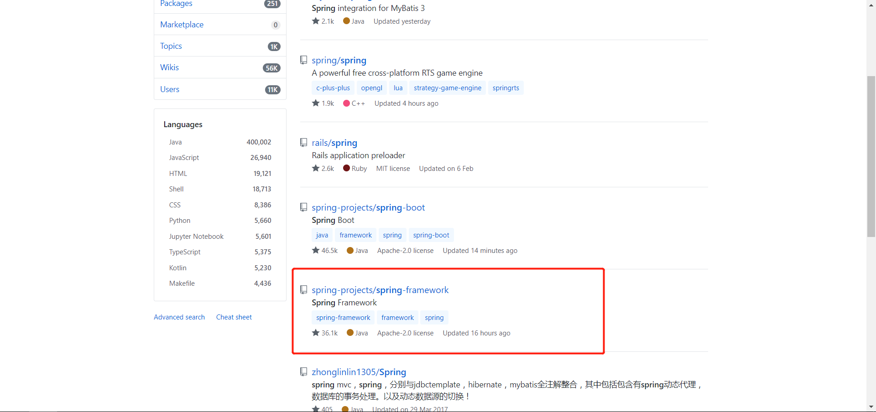Image resolution: width=876 pixels, height=412 pixels.
Task: Click the Topics count badge 1K
Action: click(x=274, y=46)
